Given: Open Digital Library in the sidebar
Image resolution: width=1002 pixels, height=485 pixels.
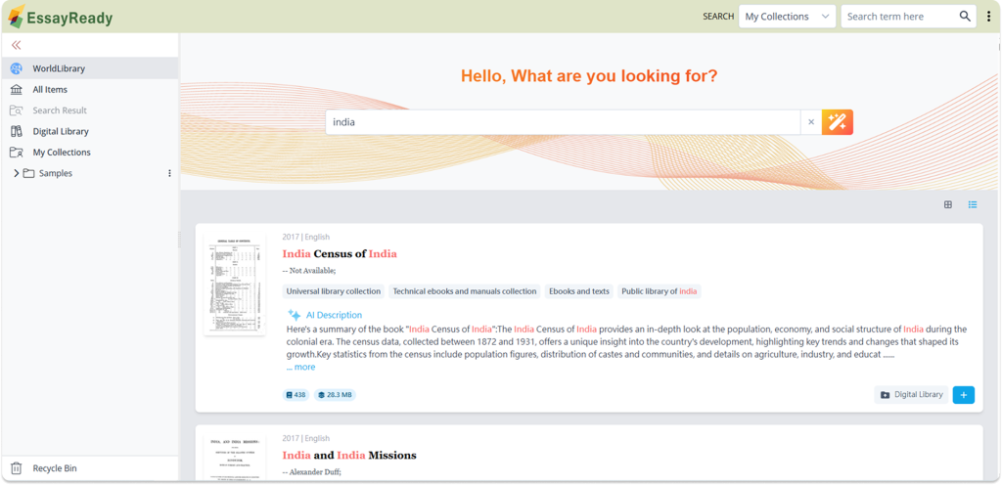Looking at the screenshot, I should coord(90,131).
